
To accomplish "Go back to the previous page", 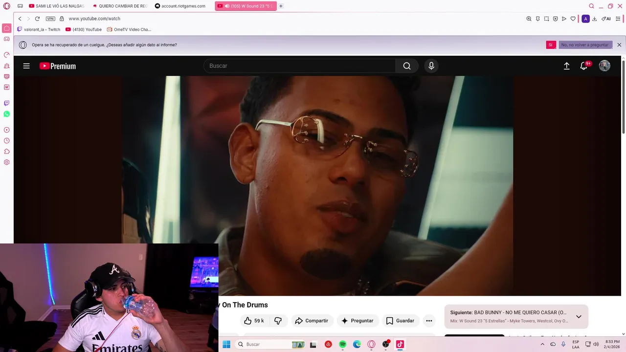I will tap(20, 19).
